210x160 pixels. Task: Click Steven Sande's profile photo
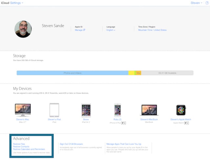[23, 29]
